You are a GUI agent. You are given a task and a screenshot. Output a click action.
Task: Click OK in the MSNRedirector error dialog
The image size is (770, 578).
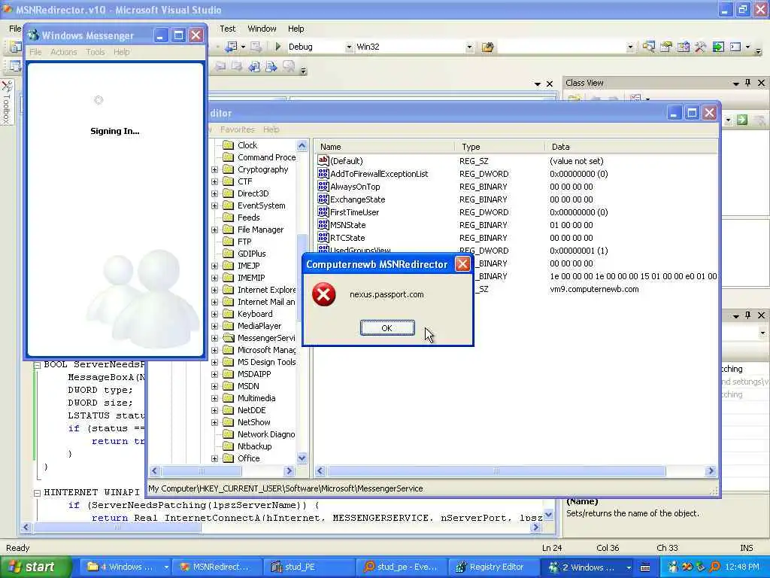coord(387,328)
